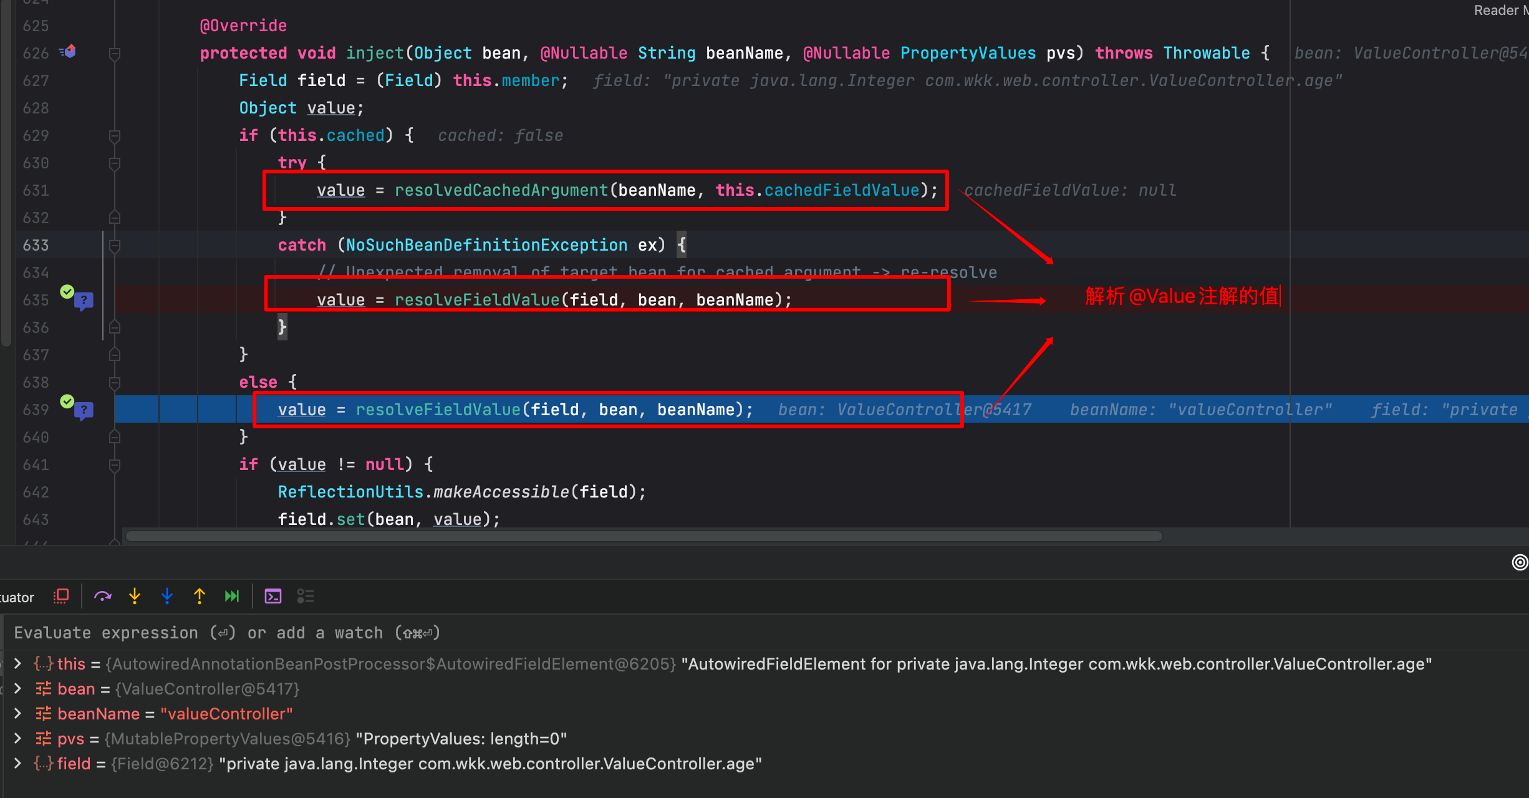Click the target icon on the editor's right edge
This screenshot has height=798, width=1529.
point(1520,562)
